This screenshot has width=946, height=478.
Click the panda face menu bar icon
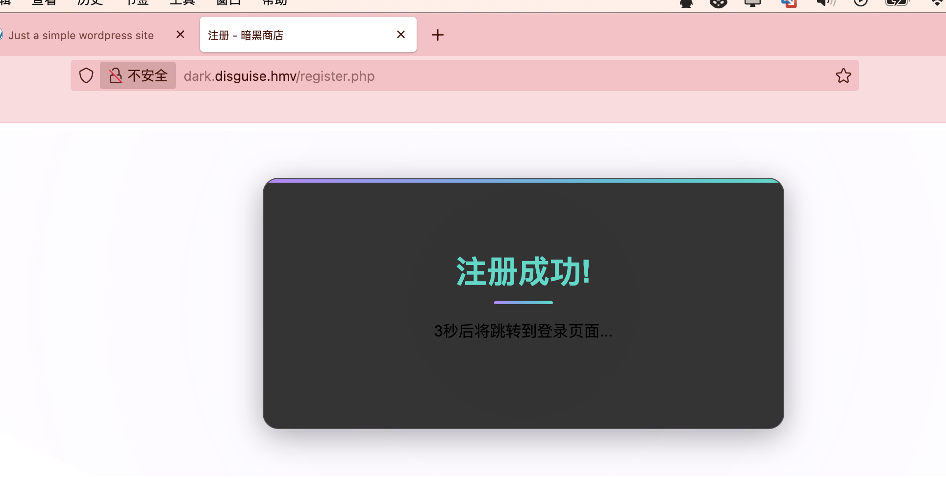719,3
